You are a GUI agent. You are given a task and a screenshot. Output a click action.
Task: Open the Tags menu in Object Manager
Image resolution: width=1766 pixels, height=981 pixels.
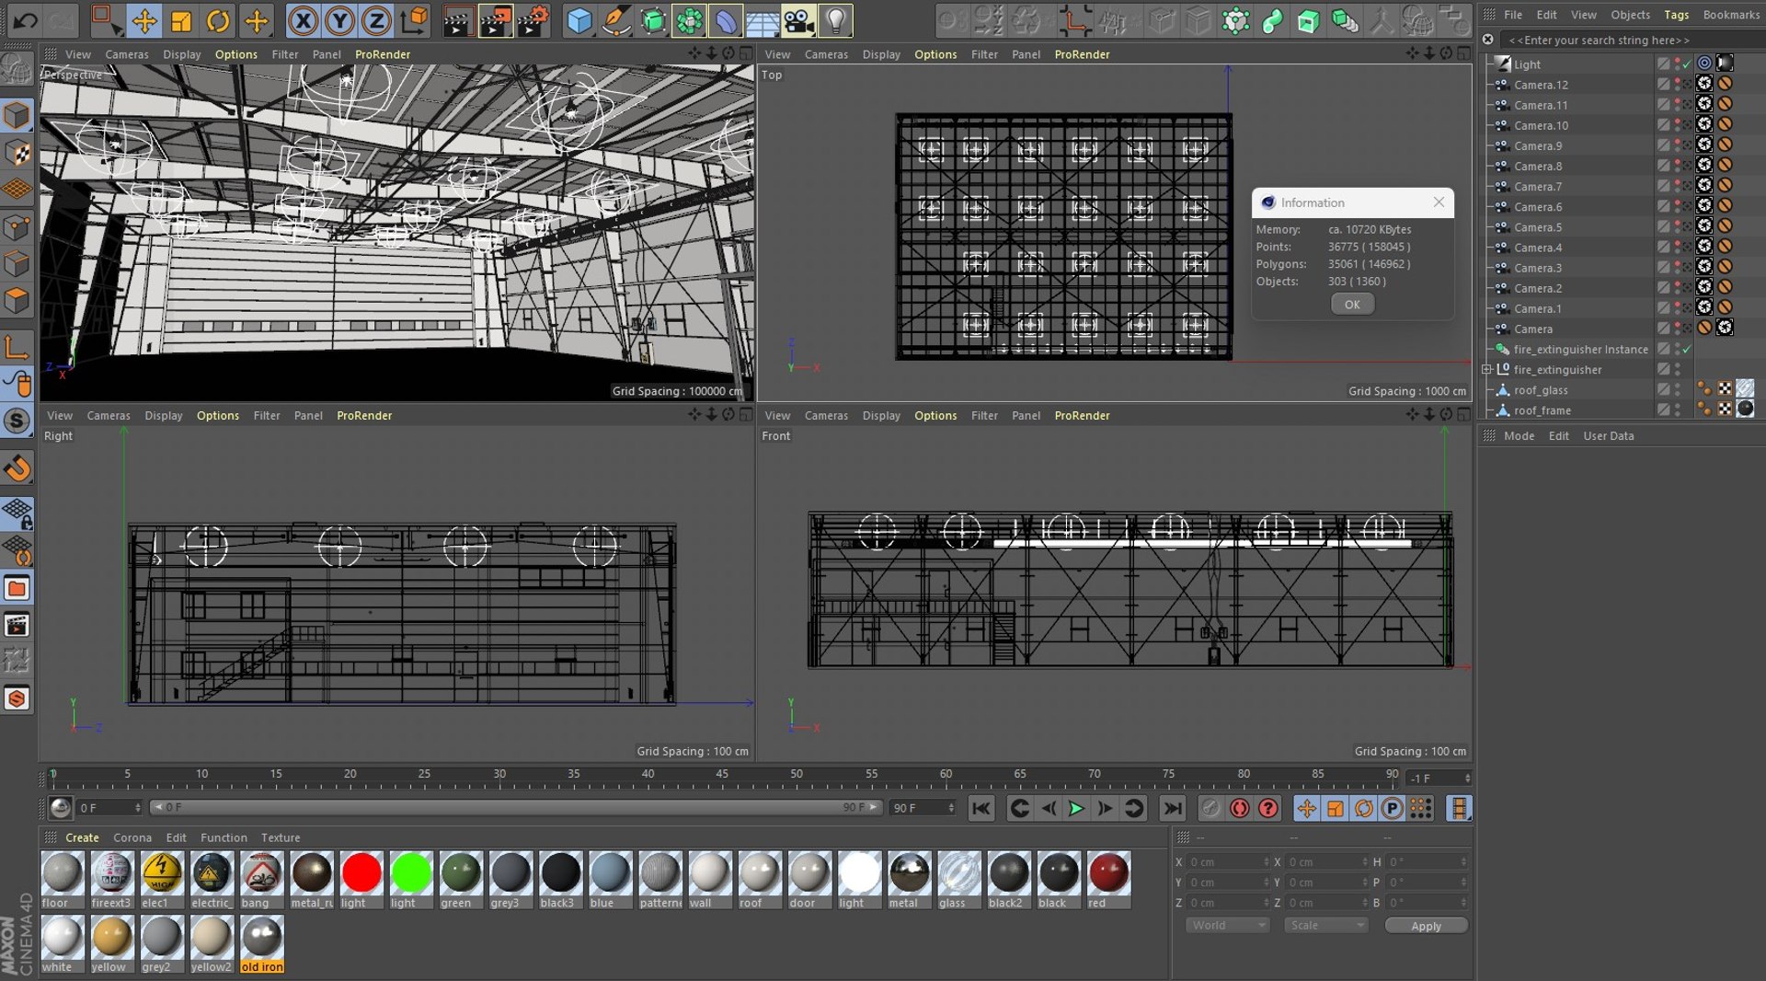tap(1676, 15)
